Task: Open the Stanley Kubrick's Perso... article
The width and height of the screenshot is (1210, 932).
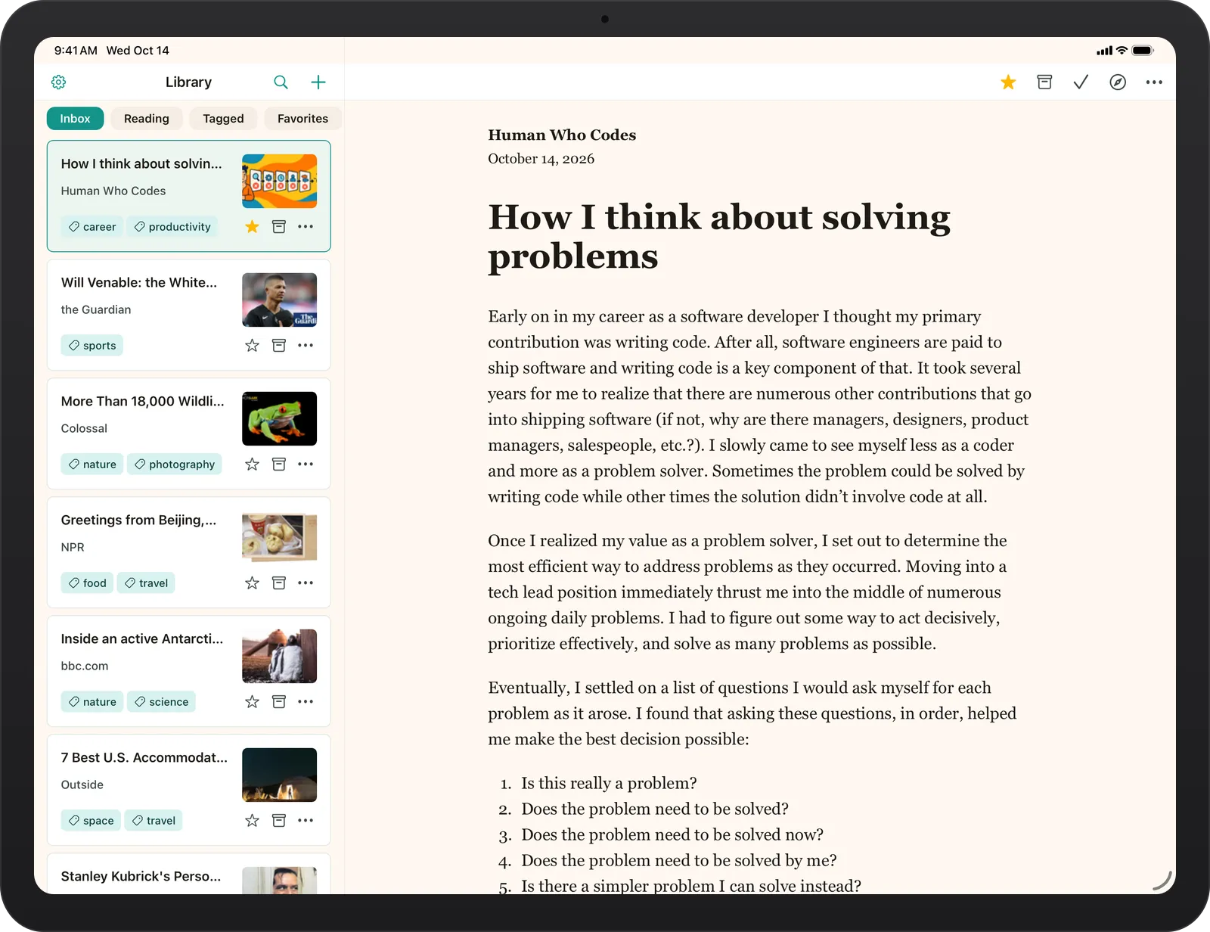Action: tap(188, 875)
